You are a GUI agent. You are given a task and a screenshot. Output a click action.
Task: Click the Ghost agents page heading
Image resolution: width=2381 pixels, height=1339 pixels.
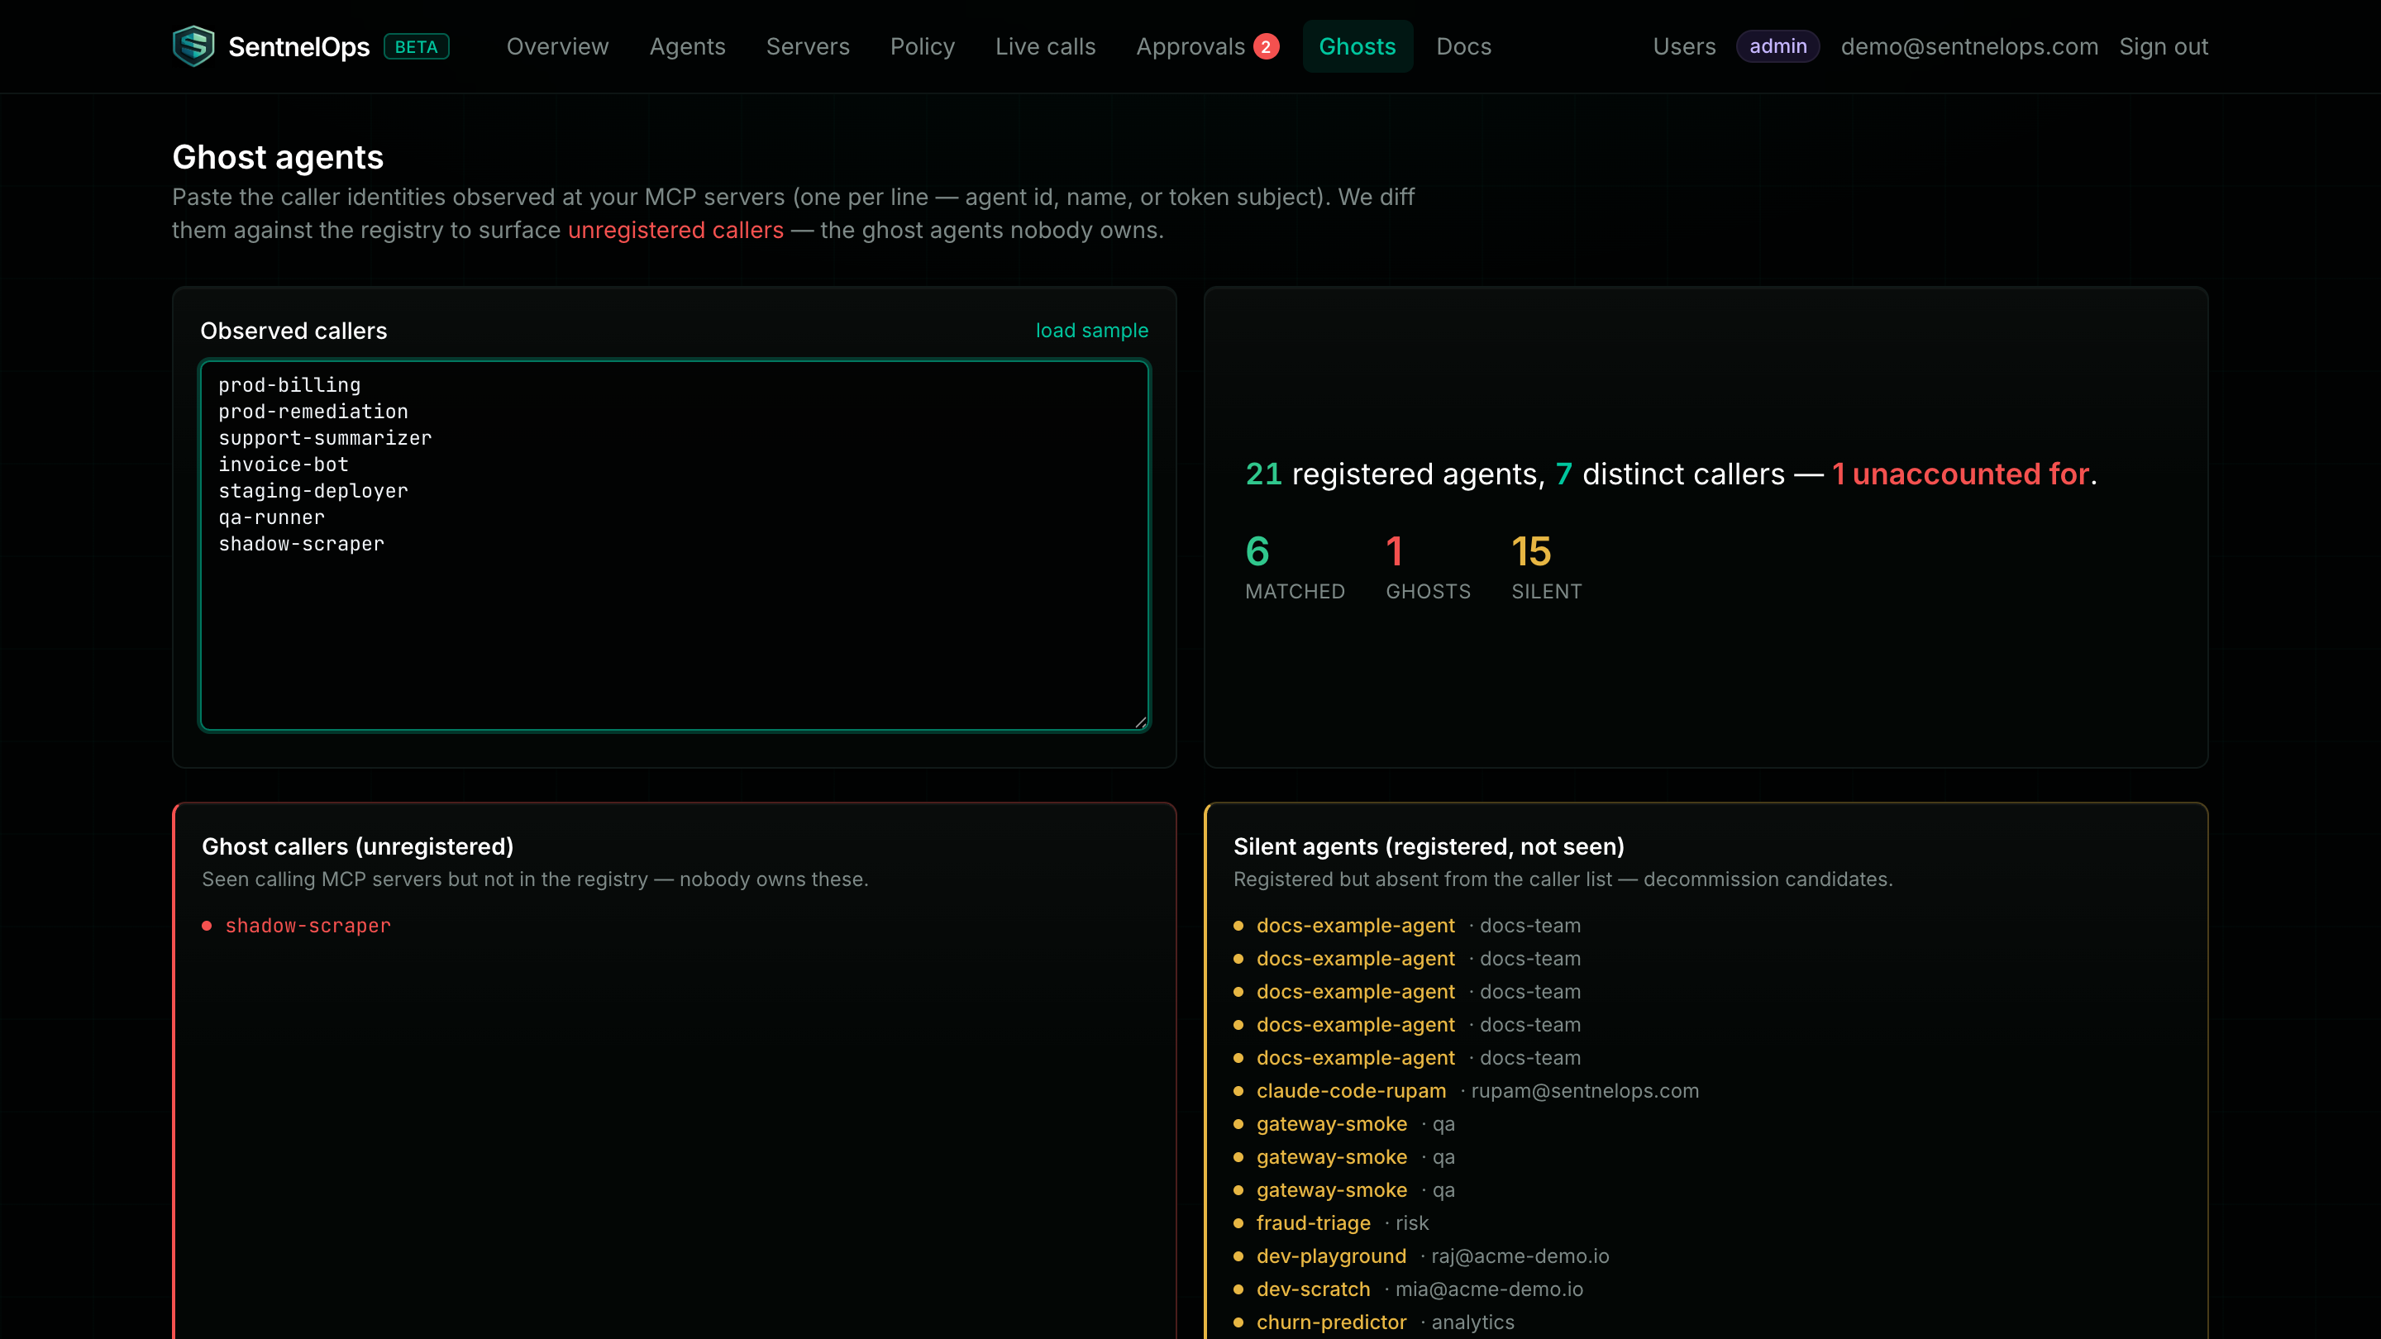point(277,157)
